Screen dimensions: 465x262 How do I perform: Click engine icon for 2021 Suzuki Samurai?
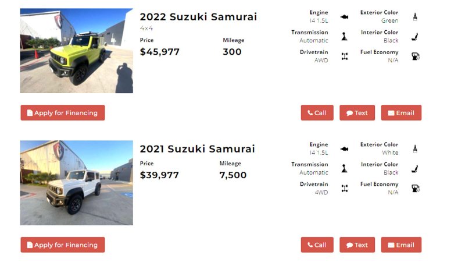point(344,149)
